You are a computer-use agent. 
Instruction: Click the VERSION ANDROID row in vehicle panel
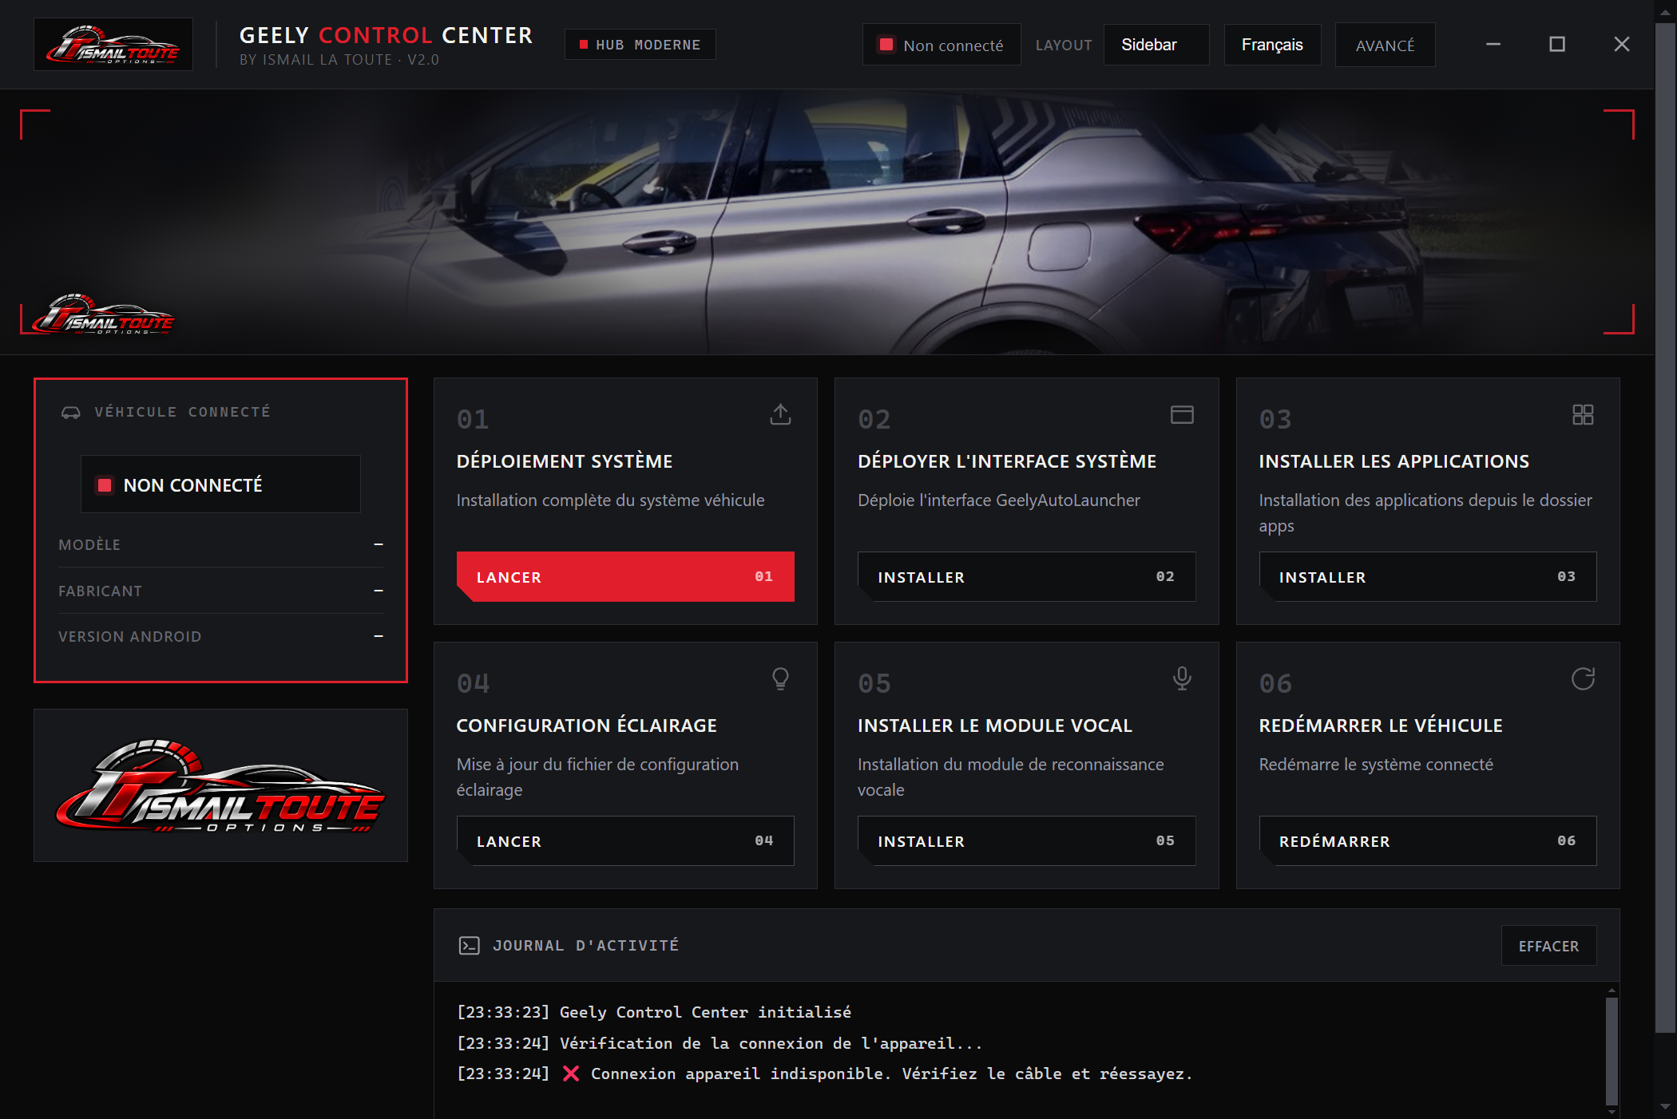(x=220, y=636)
